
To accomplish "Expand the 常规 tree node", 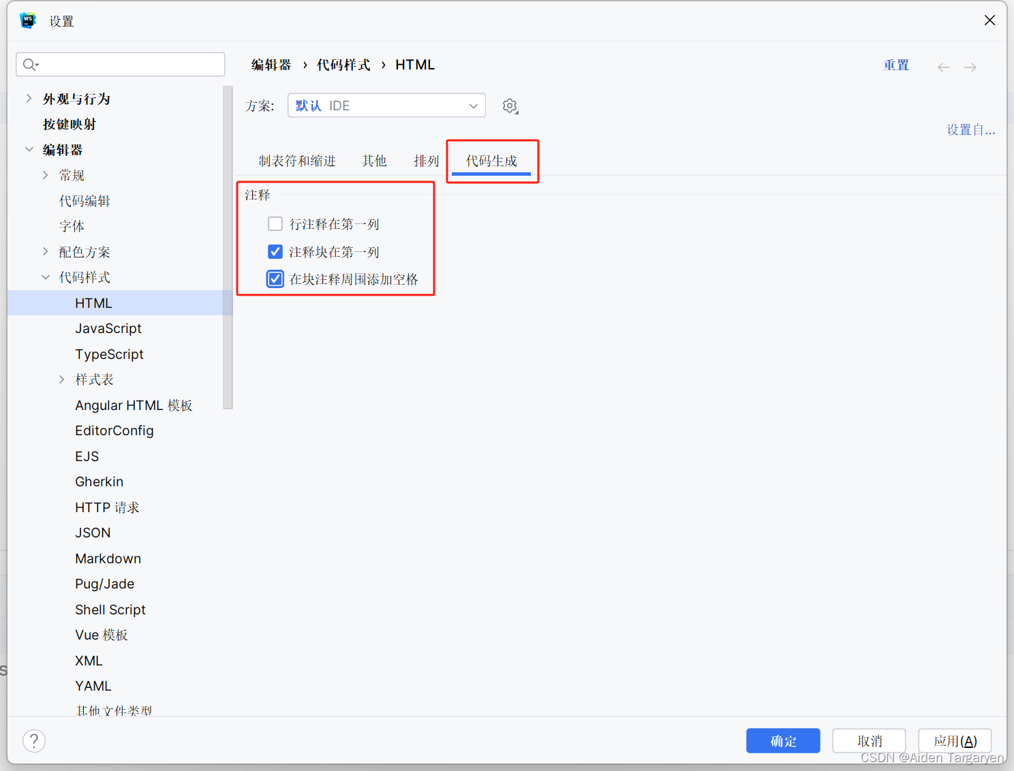I will point(45,175).
